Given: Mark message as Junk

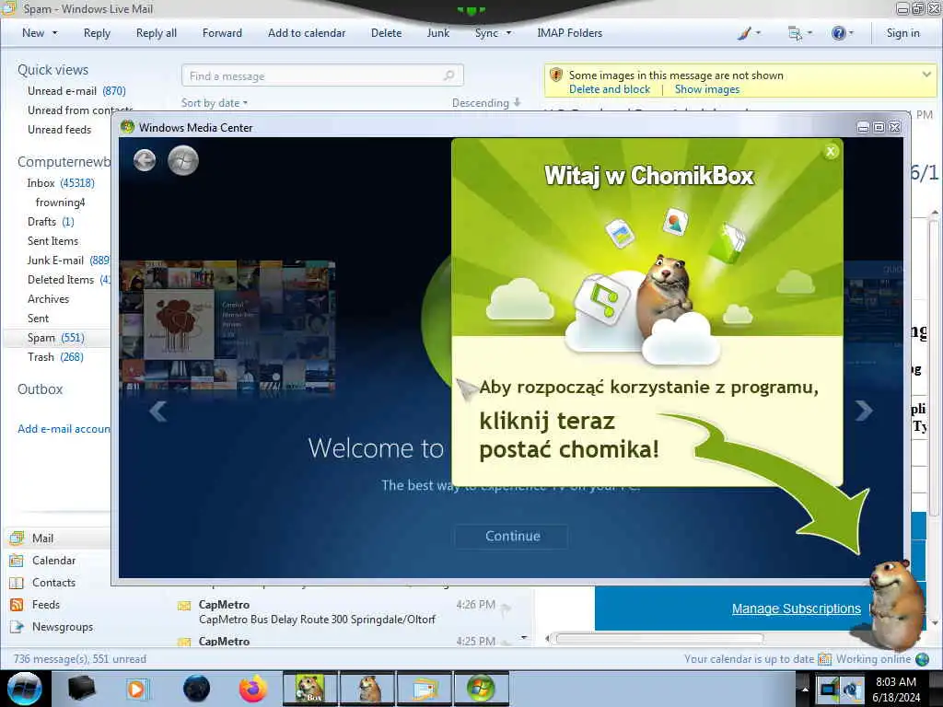Looking at the screenshot, I should (437, 33).
